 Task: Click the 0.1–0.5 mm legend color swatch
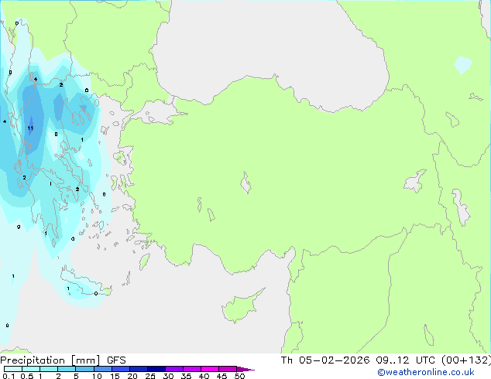coord(13,369)
